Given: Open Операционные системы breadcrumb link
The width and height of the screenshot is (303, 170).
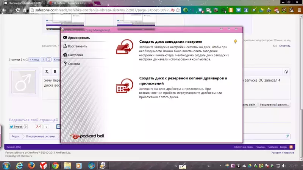Looking at the screenshot, I should coord(41,136).
